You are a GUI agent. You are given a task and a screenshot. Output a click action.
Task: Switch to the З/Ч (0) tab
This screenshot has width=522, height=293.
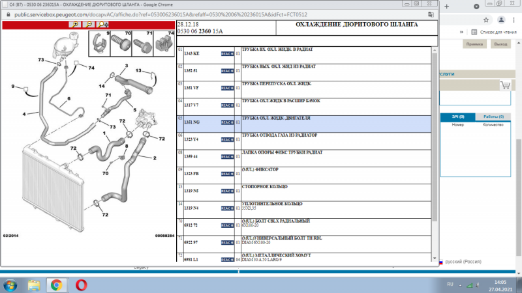(457, 117)
